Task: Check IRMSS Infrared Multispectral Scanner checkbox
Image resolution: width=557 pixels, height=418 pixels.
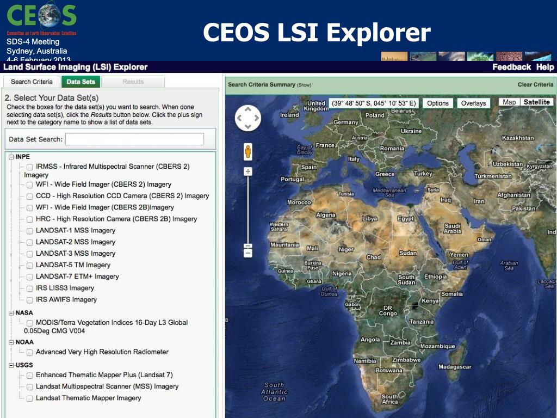Action: point(30,167)
